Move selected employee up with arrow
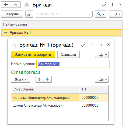 (x=40, y=79)
